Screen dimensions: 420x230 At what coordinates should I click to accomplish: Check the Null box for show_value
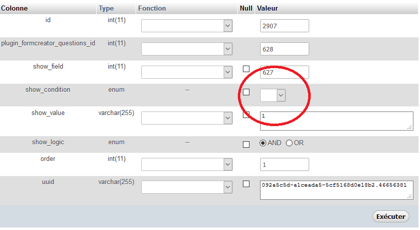246,115
